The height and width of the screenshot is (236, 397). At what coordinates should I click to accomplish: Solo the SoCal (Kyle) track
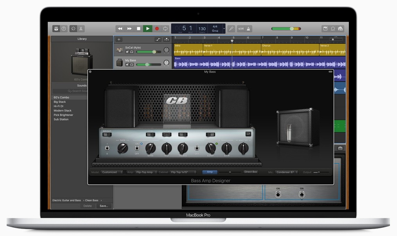[132, 52]
